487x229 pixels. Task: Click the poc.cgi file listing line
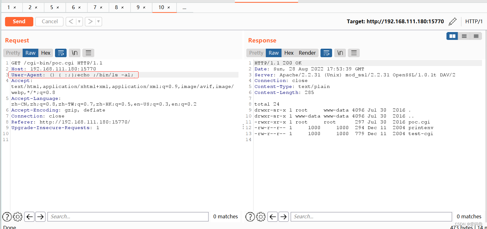click(342, 122)
